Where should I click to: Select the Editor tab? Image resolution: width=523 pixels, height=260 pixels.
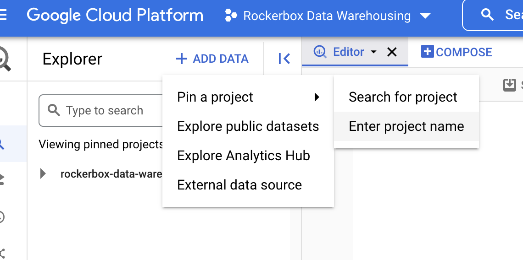point(355,52)
